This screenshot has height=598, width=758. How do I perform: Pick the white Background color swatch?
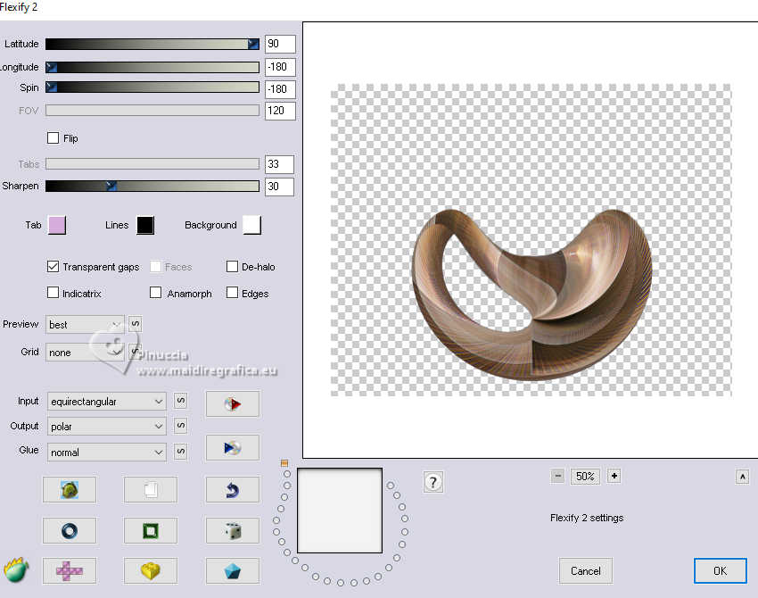[251, 225]
